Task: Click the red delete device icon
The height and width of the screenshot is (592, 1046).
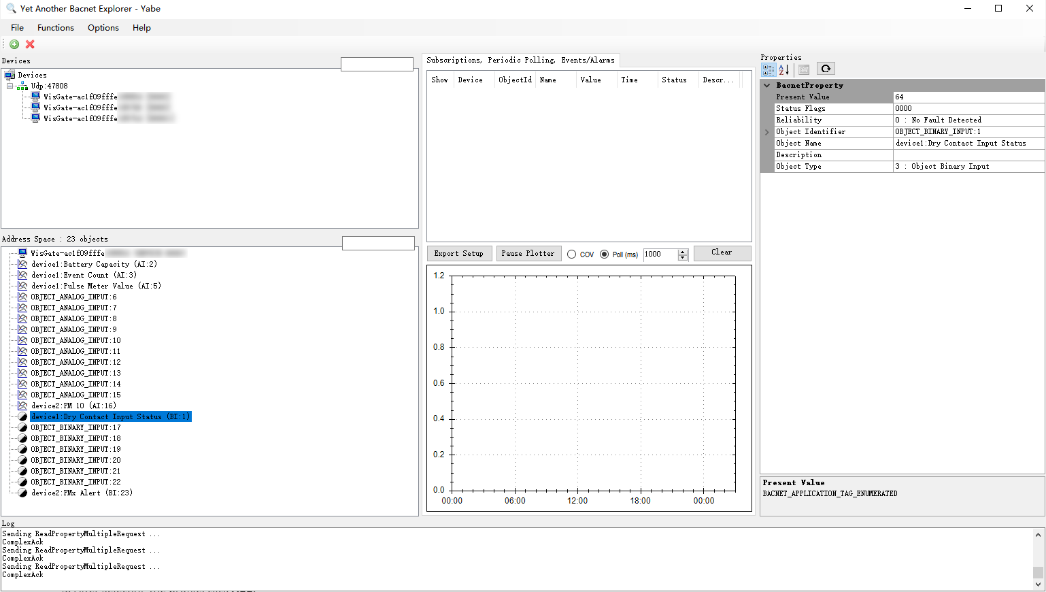Action: pyautogui.click(x=29, y=44)
